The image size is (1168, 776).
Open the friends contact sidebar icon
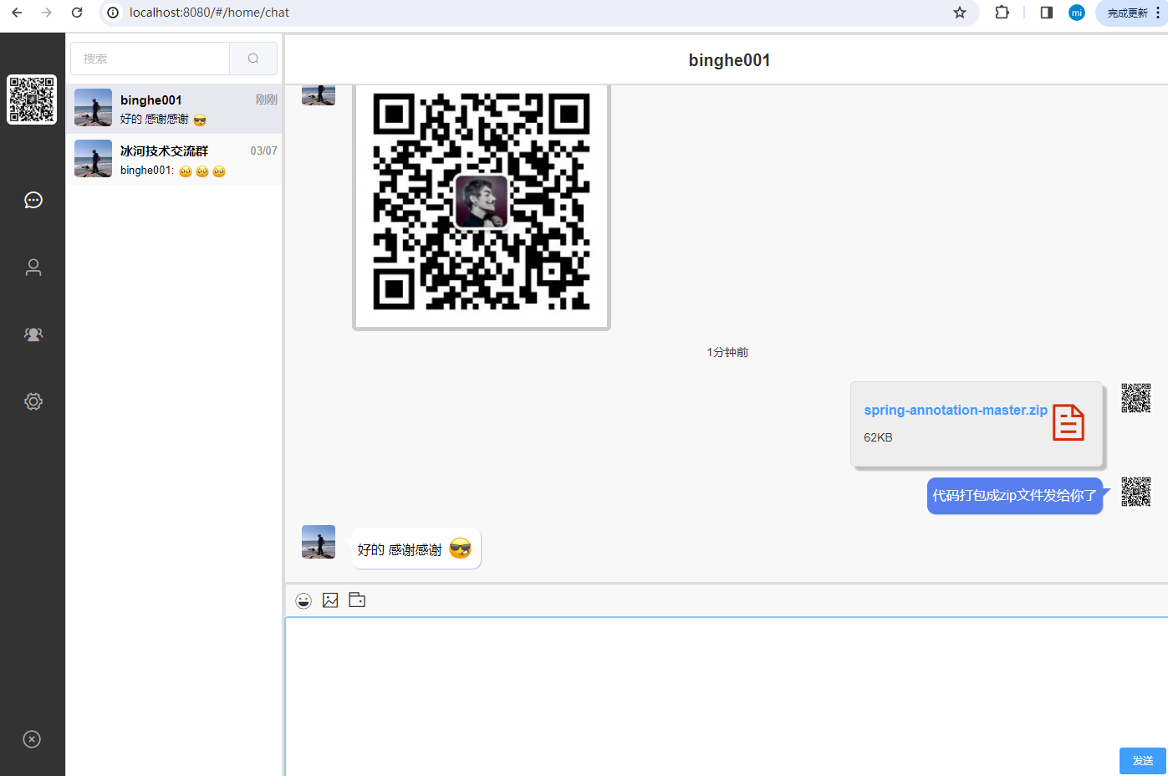(33, 268)
